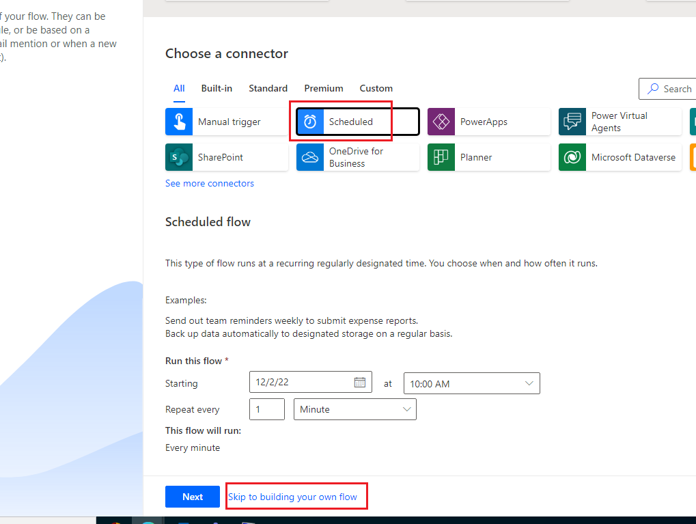696x524 pixels.
Task: Select the Manual trigger connector label
Action: pos(229,122)
